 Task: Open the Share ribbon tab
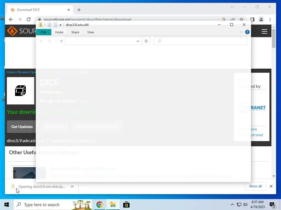(x=75, y=32)
